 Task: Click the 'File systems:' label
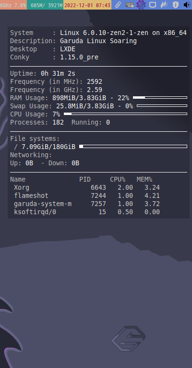tap(35, 138)
